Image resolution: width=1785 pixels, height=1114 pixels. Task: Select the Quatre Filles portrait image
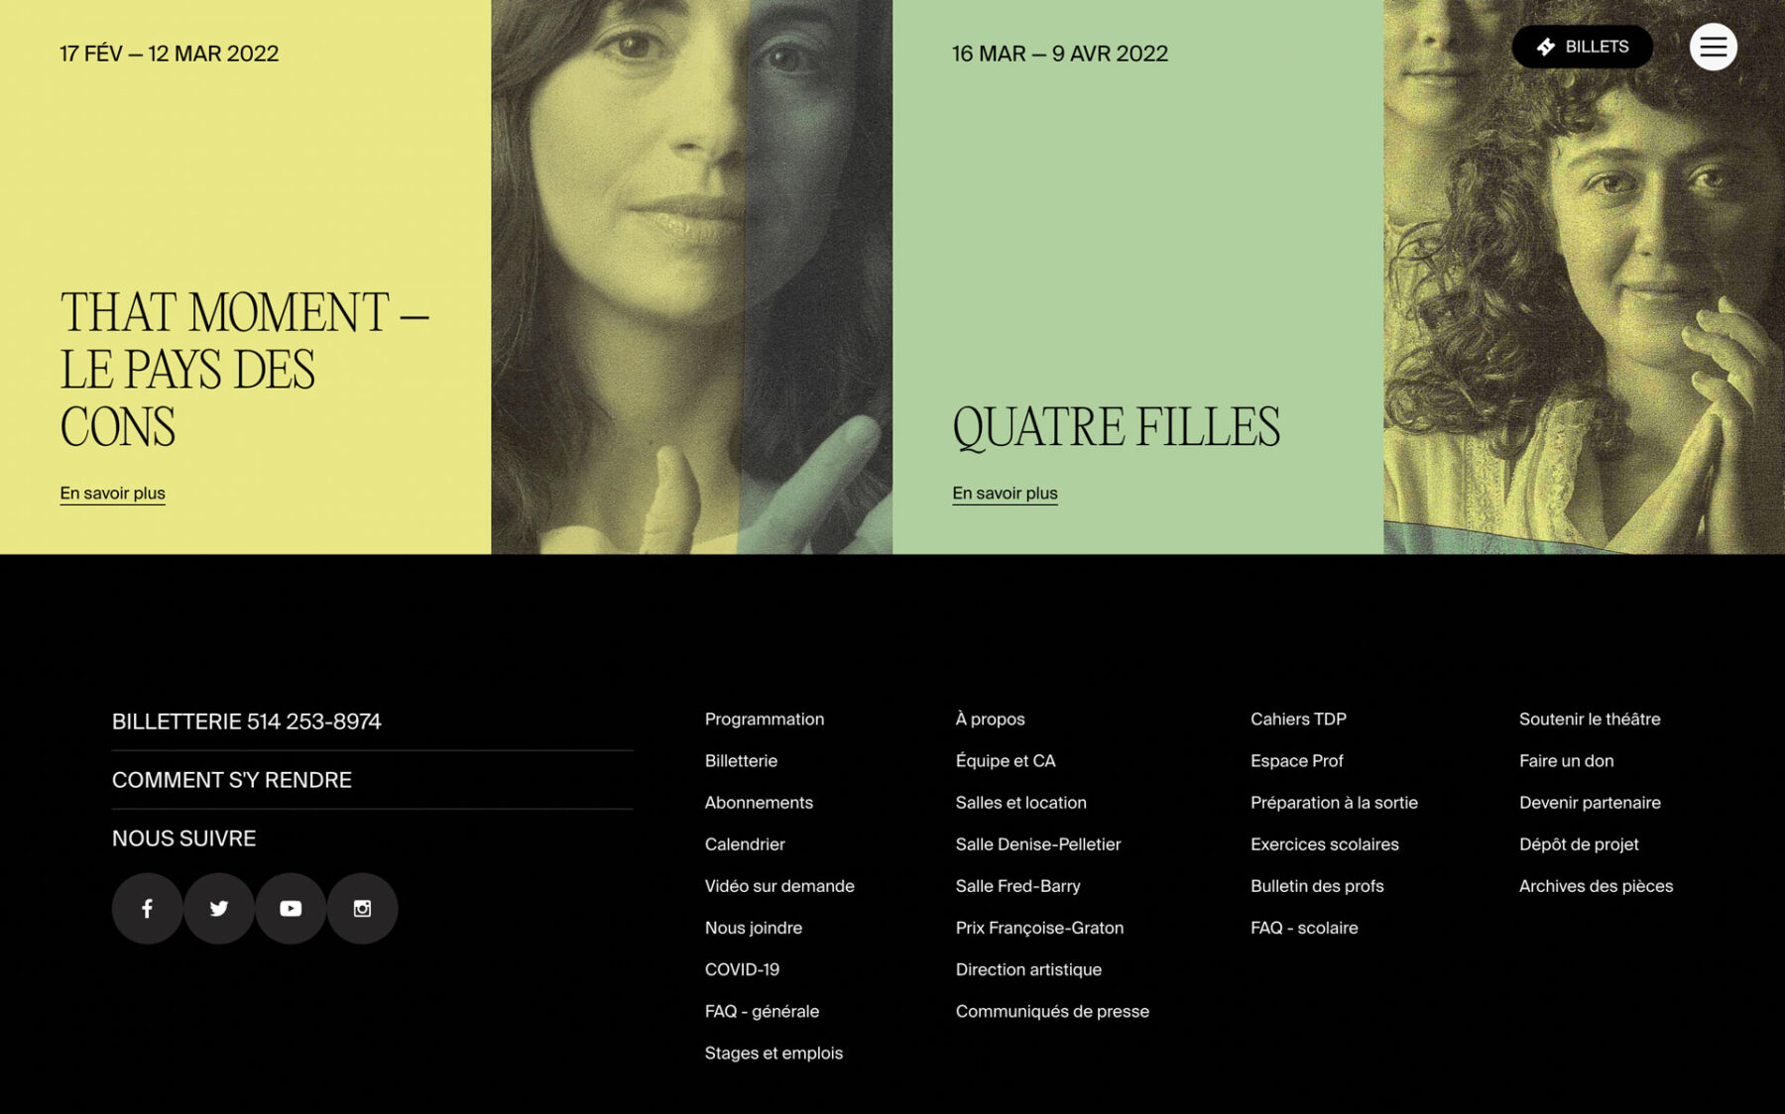[1584, 277]
